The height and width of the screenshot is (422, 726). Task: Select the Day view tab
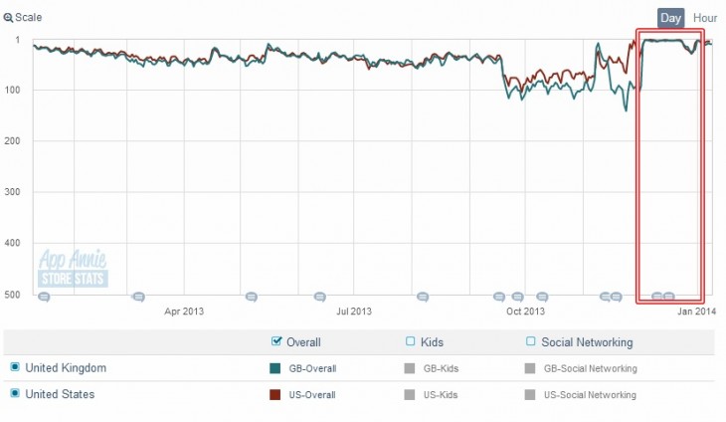[670, 18]
